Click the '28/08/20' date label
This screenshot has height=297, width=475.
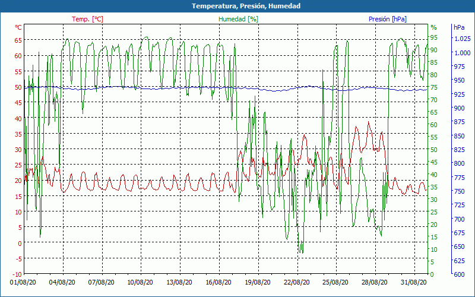tap(375, 282)
